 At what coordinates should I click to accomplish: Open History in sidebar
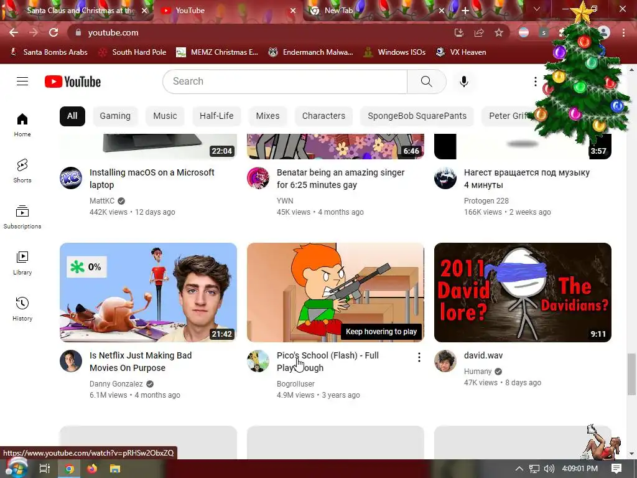pos(22,309)
